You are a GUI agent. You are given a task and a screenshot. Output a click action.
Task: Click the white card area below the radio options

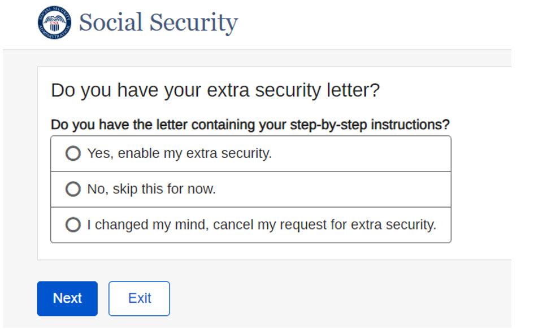[x=249, y=251]
